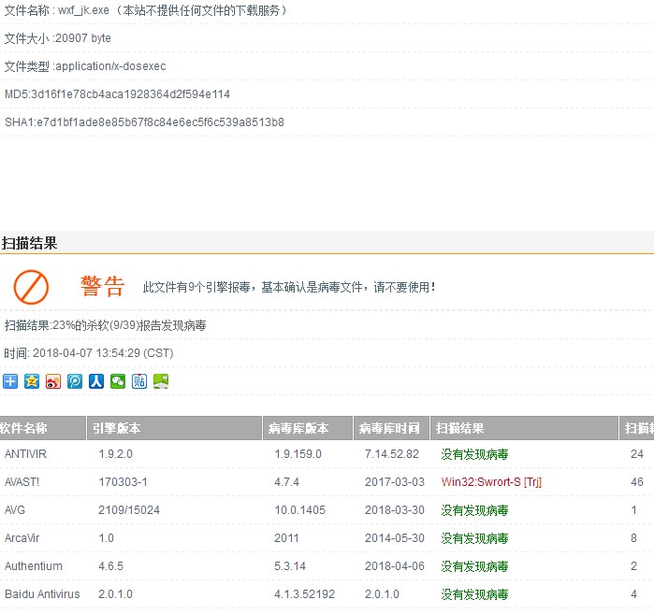Click AVG database date 2018-03-30
This screenshot has height=614, width=654.
point(395,510)
